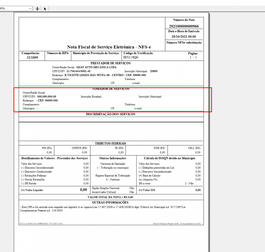The height and width of the screenshot is (252, 265).
Task: Click the (-) Outras Retenções label
Action: click(x=33, y=179)
